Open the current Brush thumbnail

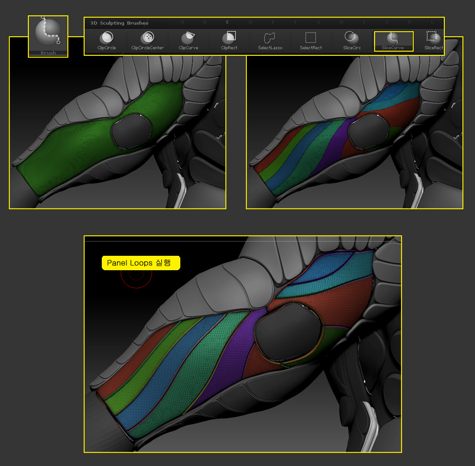pyautogui.click(x=48, y=36)
